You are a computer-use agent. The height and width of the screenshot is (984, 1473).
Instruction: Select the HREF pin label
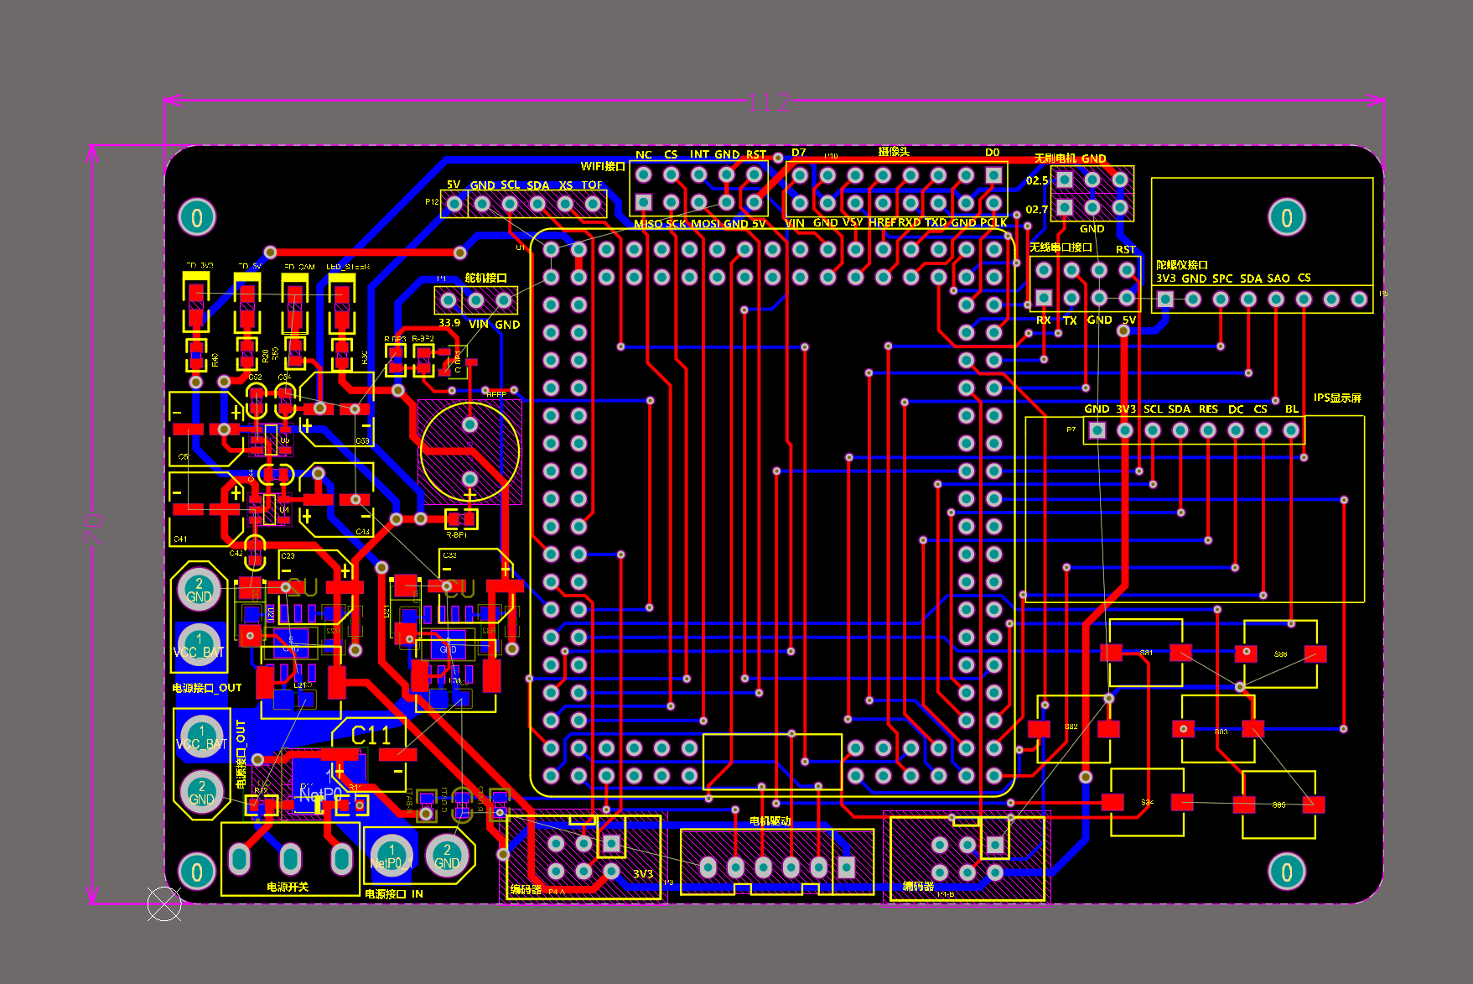[883, 222]
